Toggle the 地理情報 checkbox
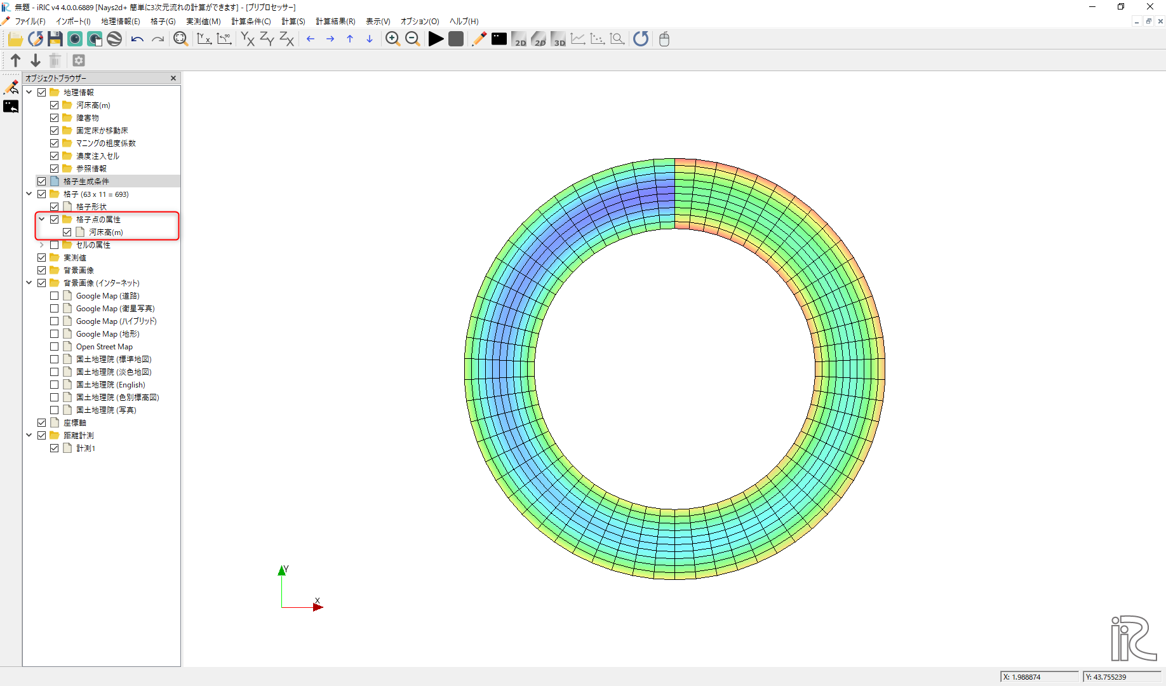Viewport: 1166px width, 686px height. click(41, 93)
